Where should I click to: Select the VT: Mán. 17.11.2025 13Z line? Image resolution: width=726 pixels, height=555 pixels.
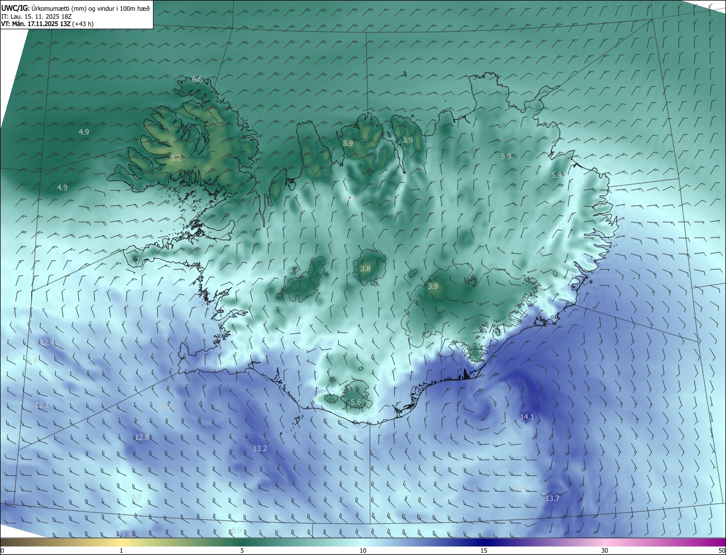pos(47,24)
